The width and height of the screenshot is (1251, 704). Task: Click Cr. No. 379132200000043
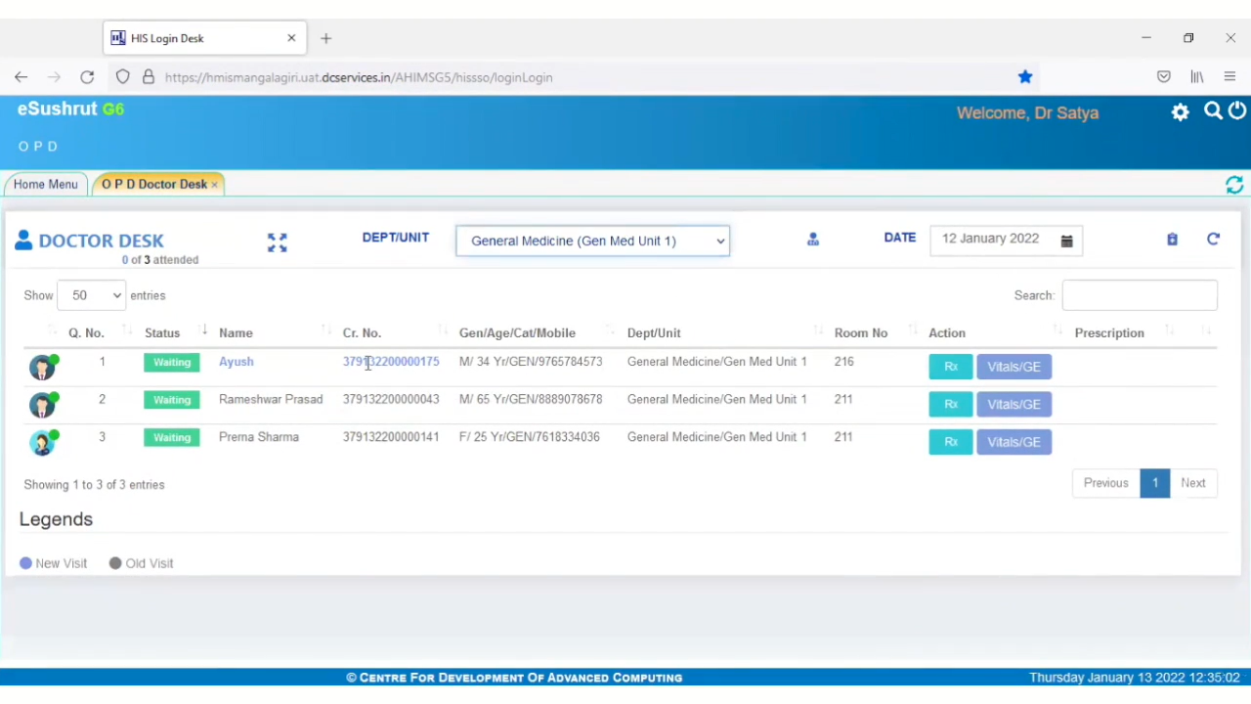click(391, 400)
